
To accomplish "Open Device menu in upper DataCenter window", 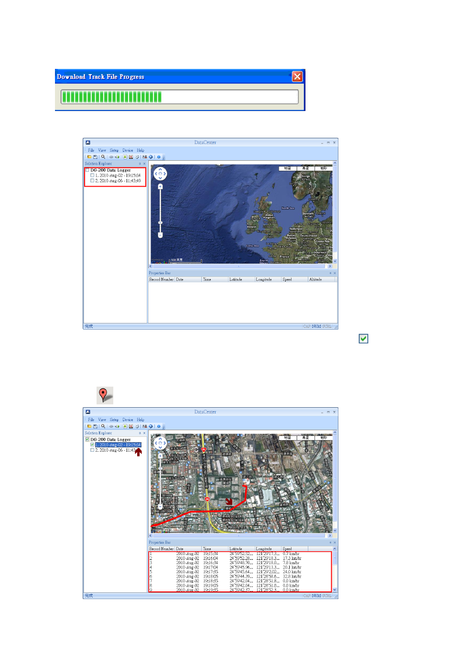I will (128, 150).
